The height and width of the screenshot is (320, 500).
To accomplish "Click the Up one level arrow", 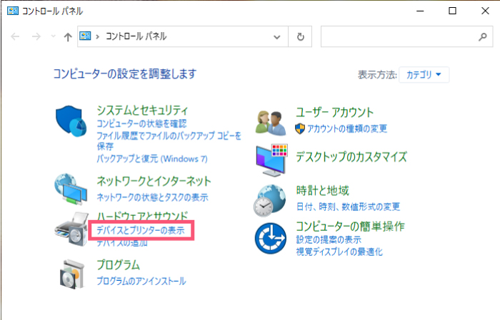I will [68, 37].
